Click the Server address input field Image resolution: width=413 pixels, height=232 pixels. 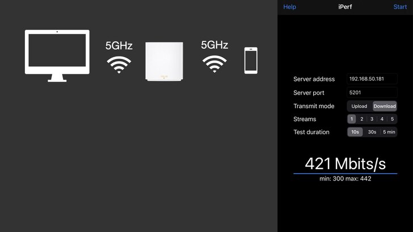[x=372, y=79]
